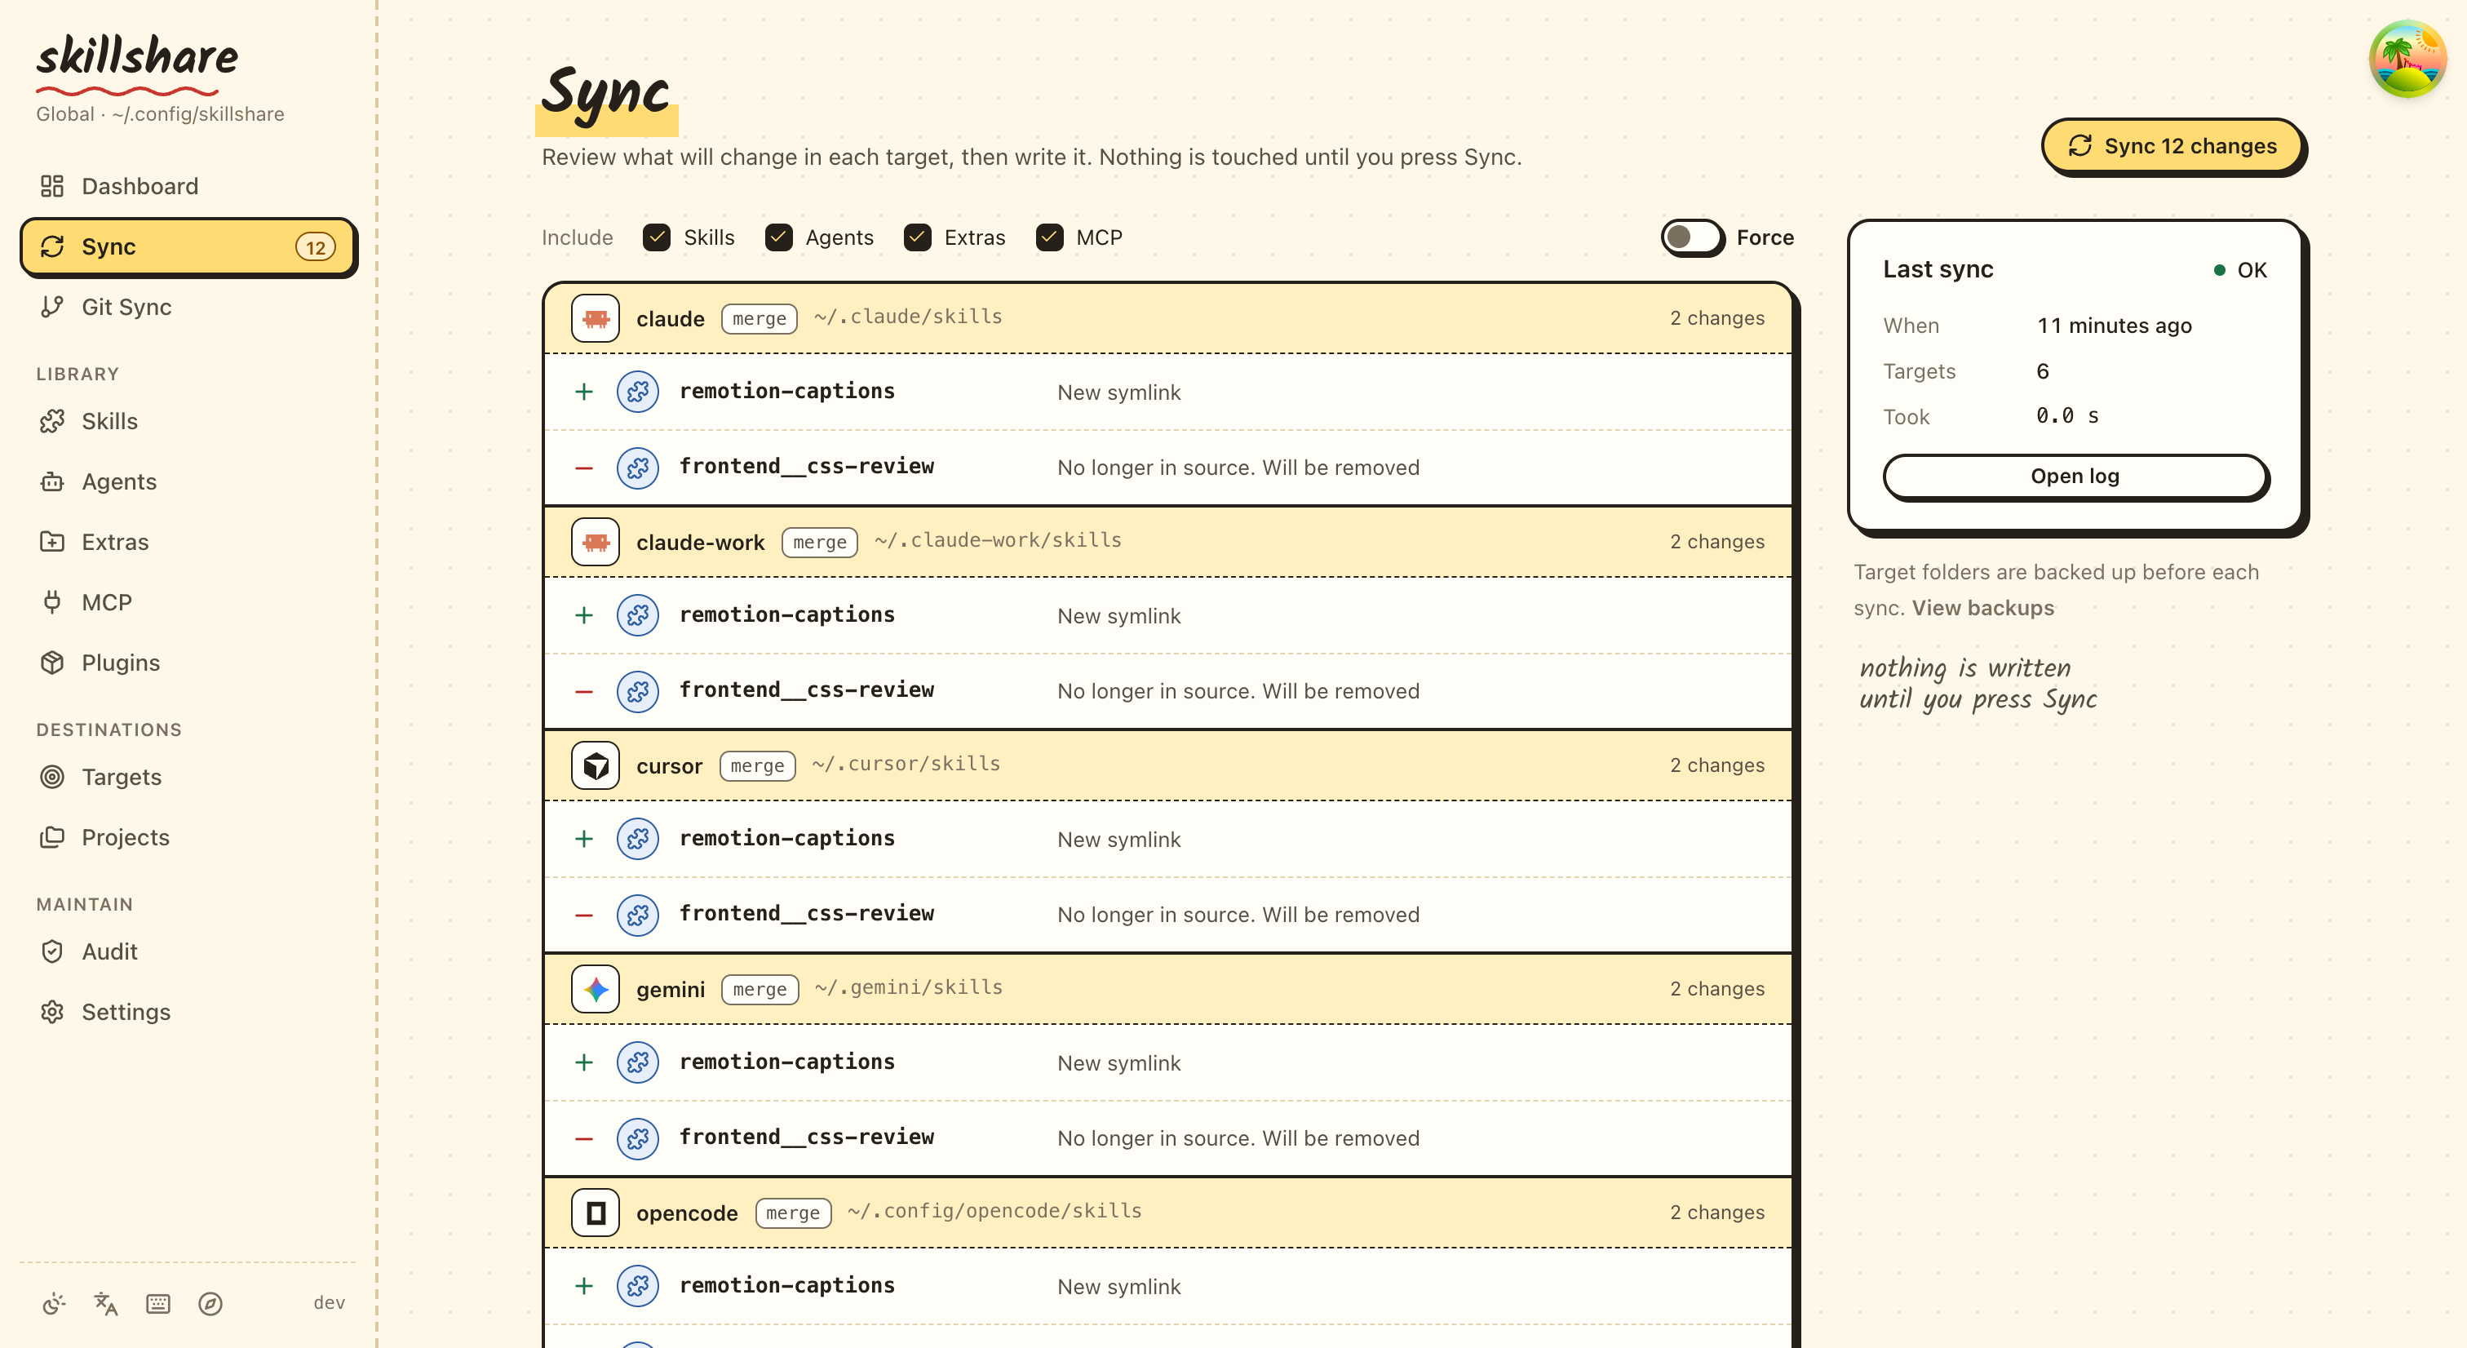This screenshot has height=1348, width=2467.
Task: Open the Audit page
Action: [x=188, y=951]
